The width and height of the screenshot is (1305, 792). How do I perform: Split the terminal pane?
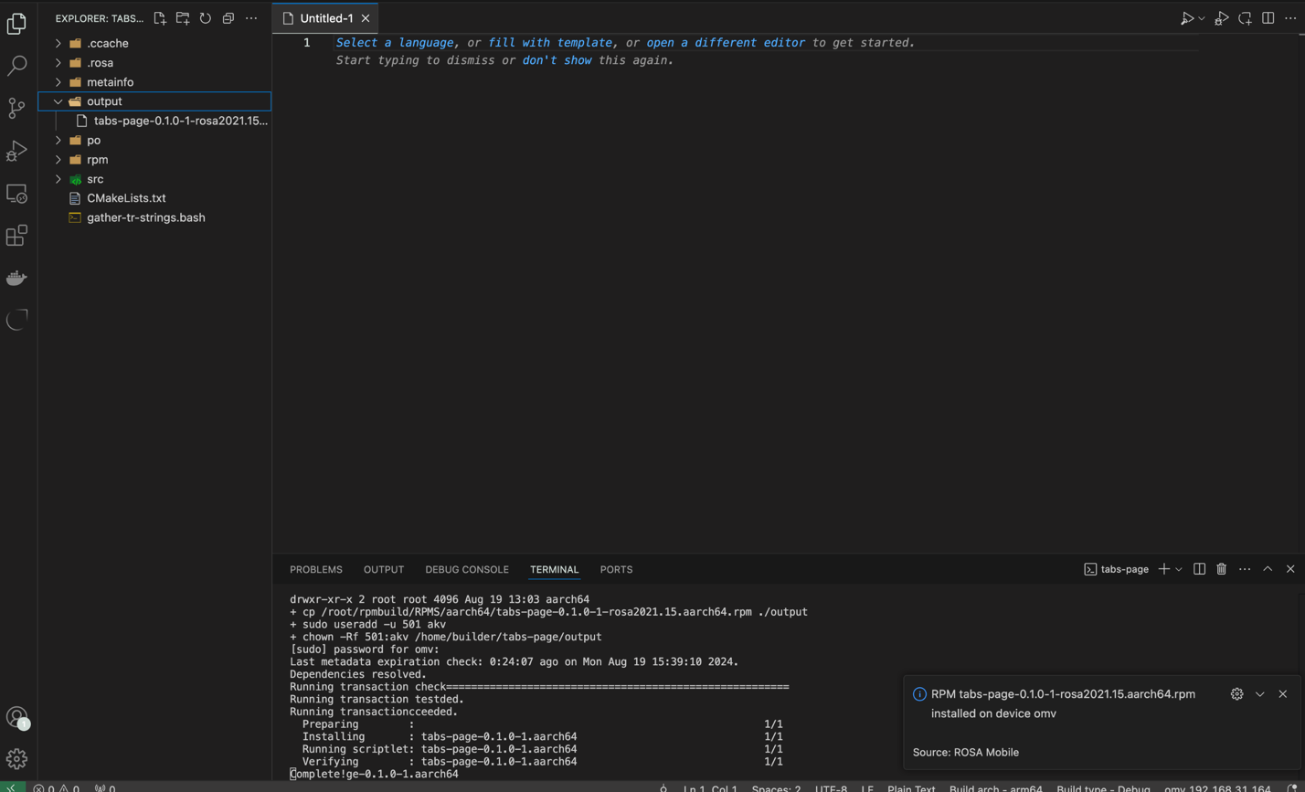coord(1199,569)
